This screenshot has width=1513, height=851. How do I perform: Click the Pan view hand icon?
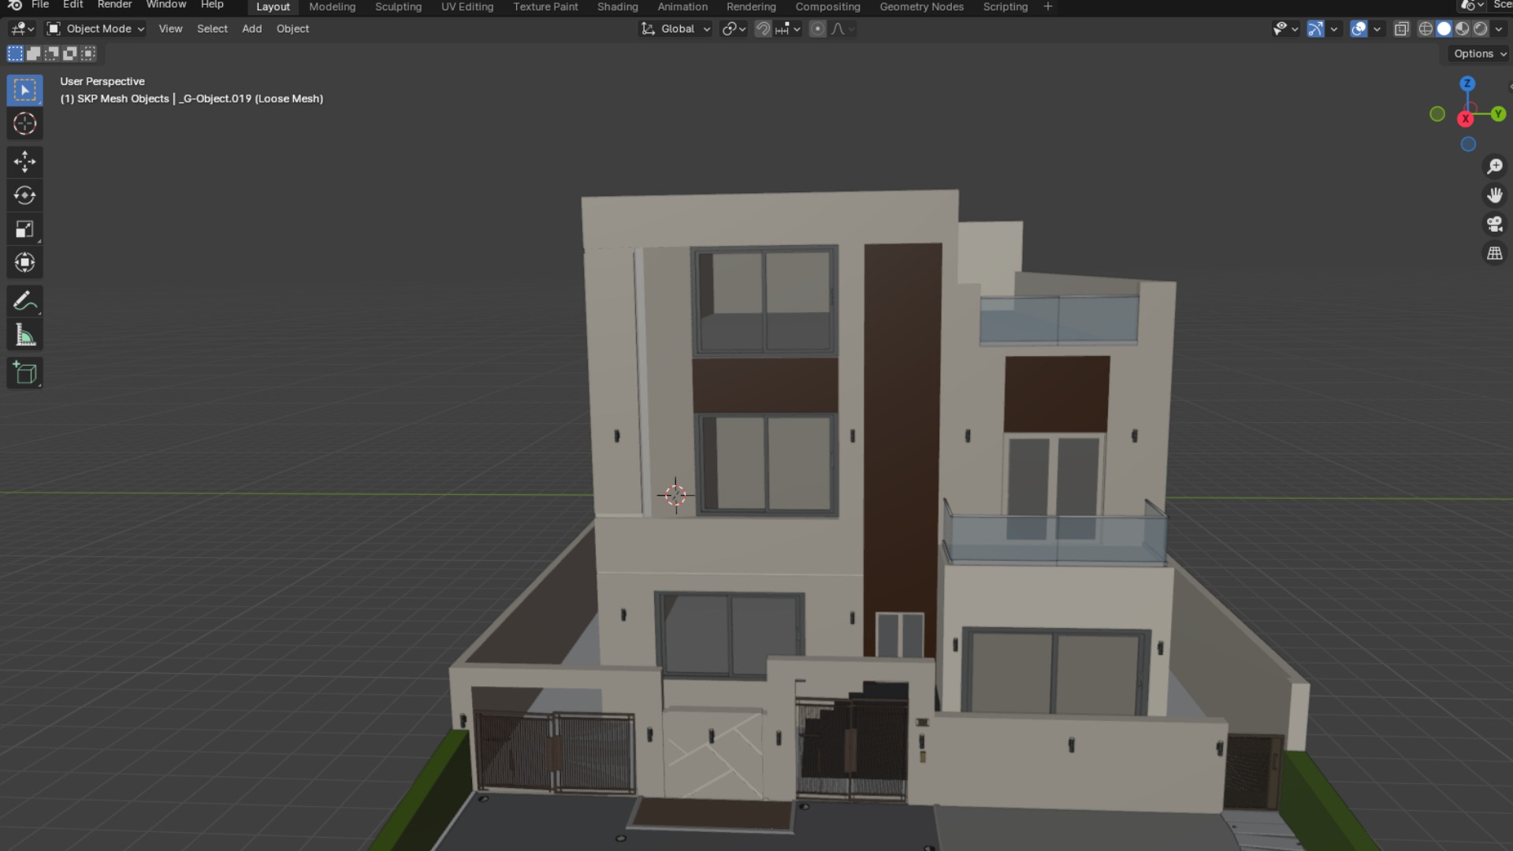pos(1494,195)
